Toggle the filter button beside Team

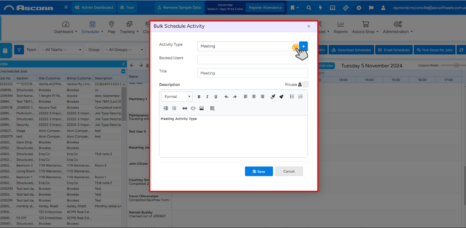(x=19, y=50)
